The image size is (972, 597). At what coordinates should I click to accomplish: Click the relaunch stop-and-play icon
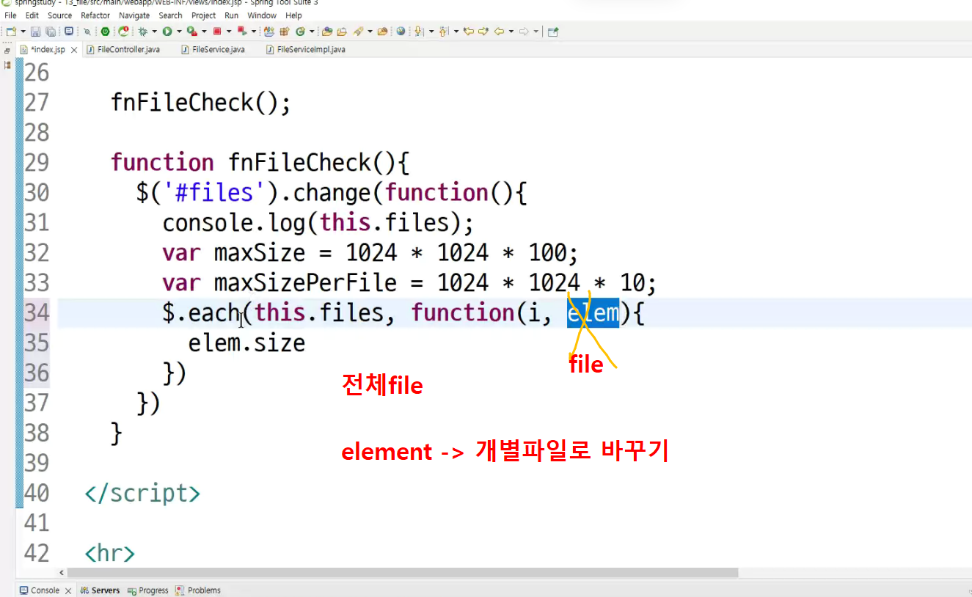coord(241,32)
